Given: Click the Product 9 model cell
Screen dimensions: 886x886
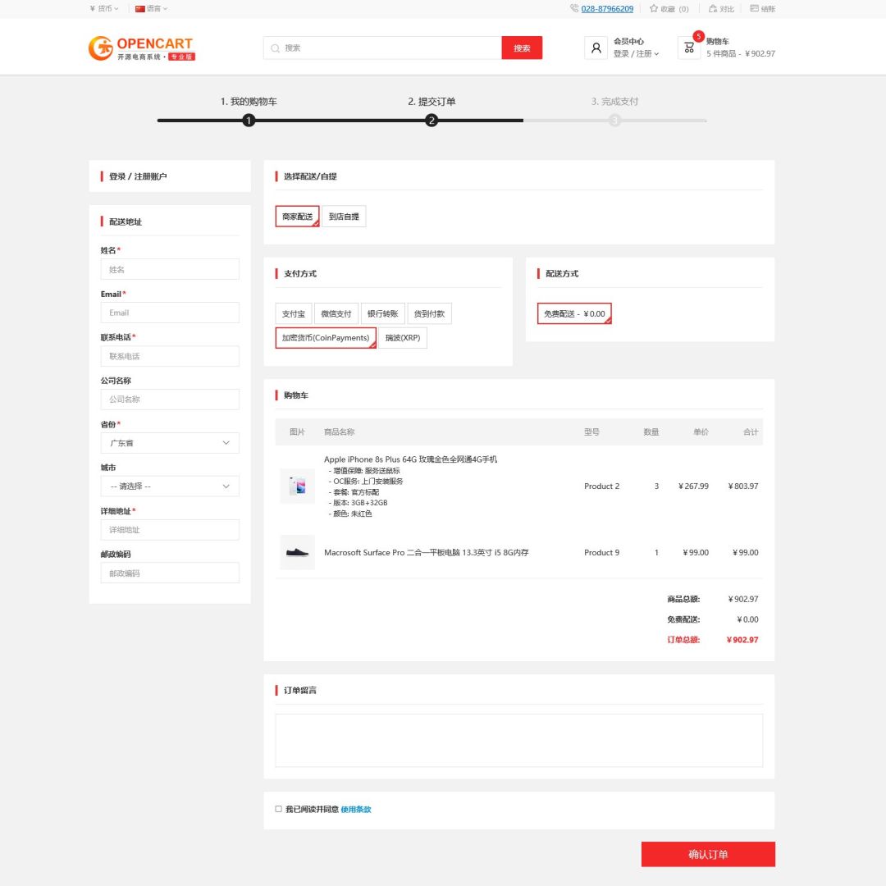Looking at the screenshot, I should tap(602, 552).
